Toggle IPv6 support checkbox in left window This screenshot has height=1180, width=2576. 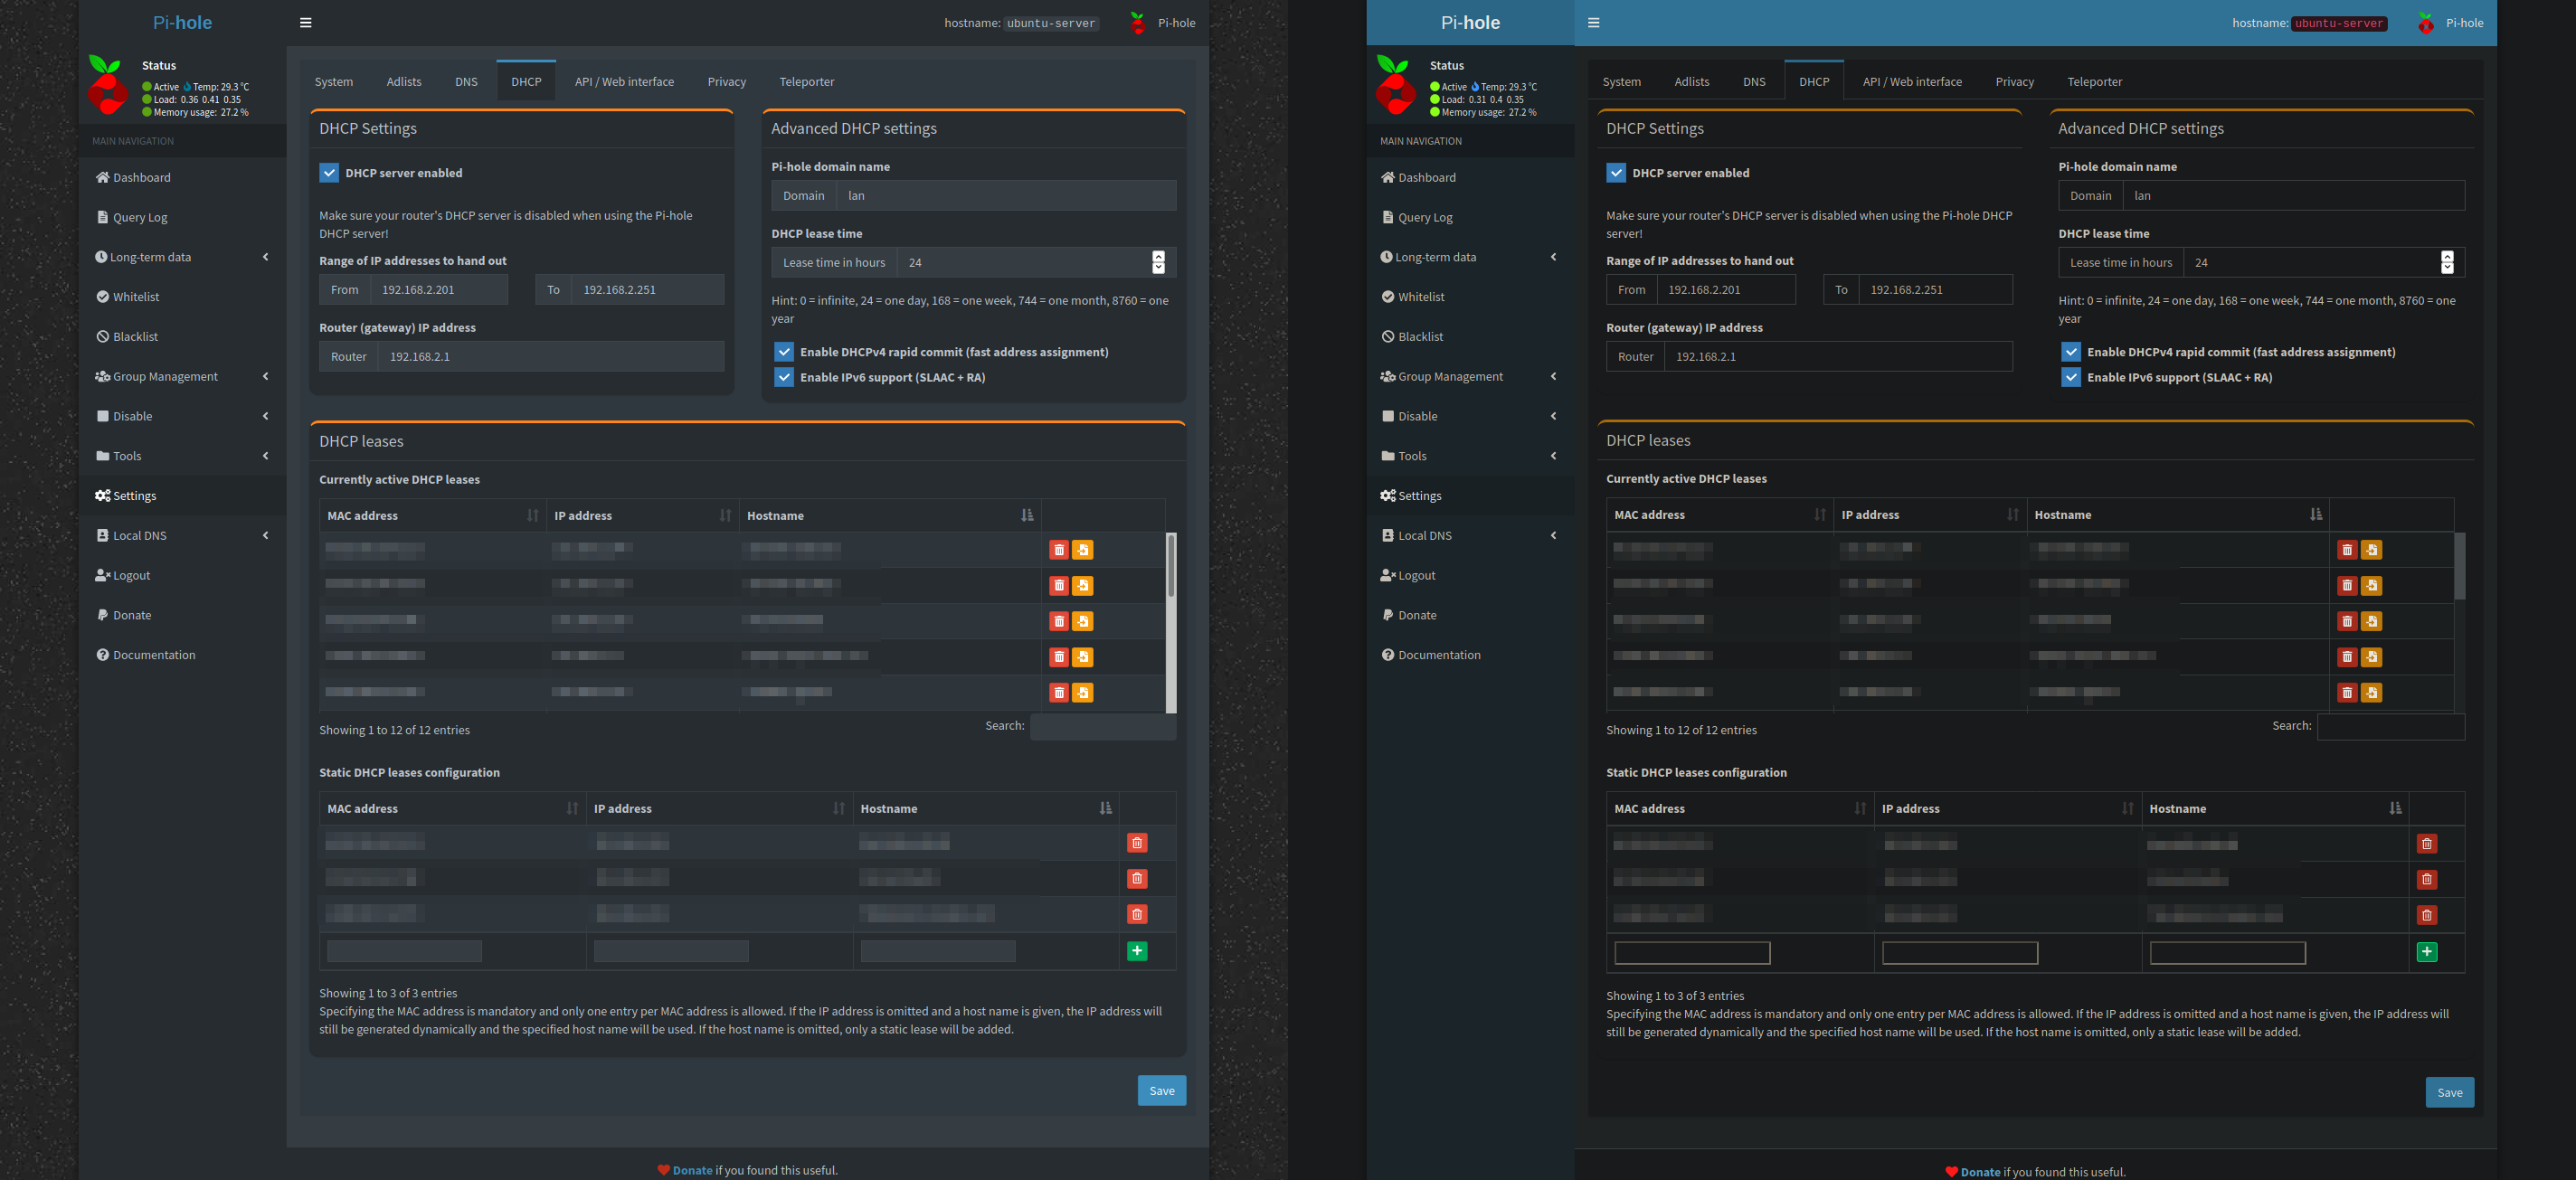[784, 377]
